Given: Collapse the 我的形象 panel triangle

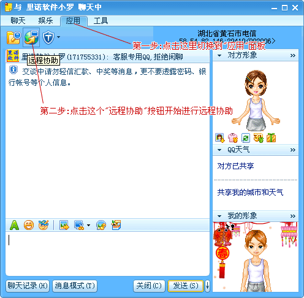Looking at the screenshot, I should coord(219,216).
